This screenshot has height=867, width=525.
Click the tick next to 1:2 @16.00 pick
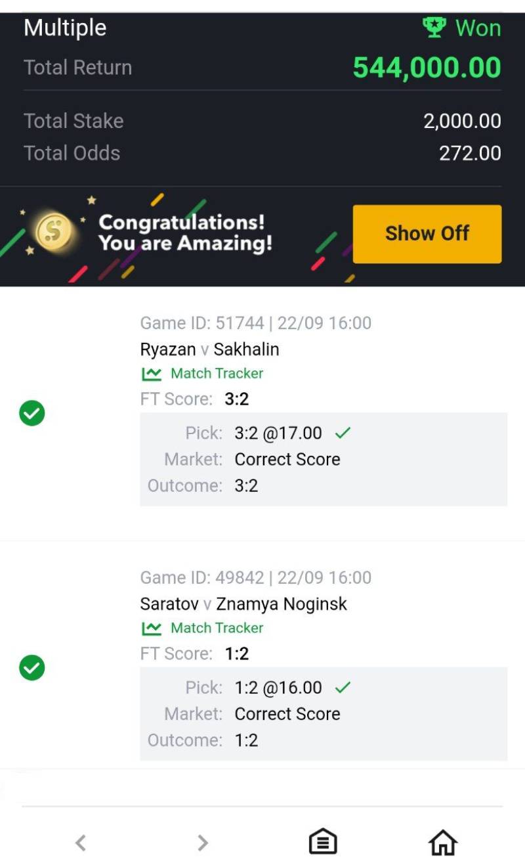coord(343,688)
